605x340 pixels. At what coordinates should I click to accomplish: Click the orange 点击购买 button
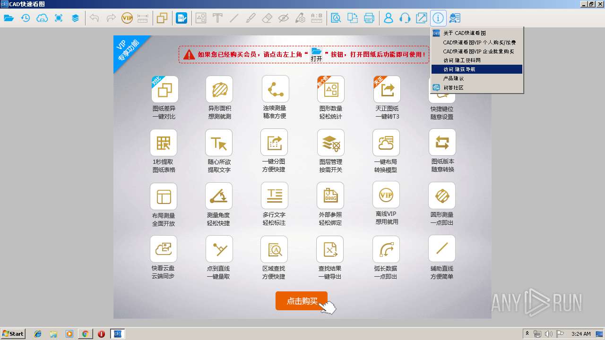click(x=302, y=301)
